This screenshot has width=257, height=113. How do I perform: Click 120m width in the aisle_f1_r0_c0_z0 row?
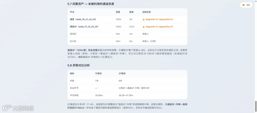[119, 26]
